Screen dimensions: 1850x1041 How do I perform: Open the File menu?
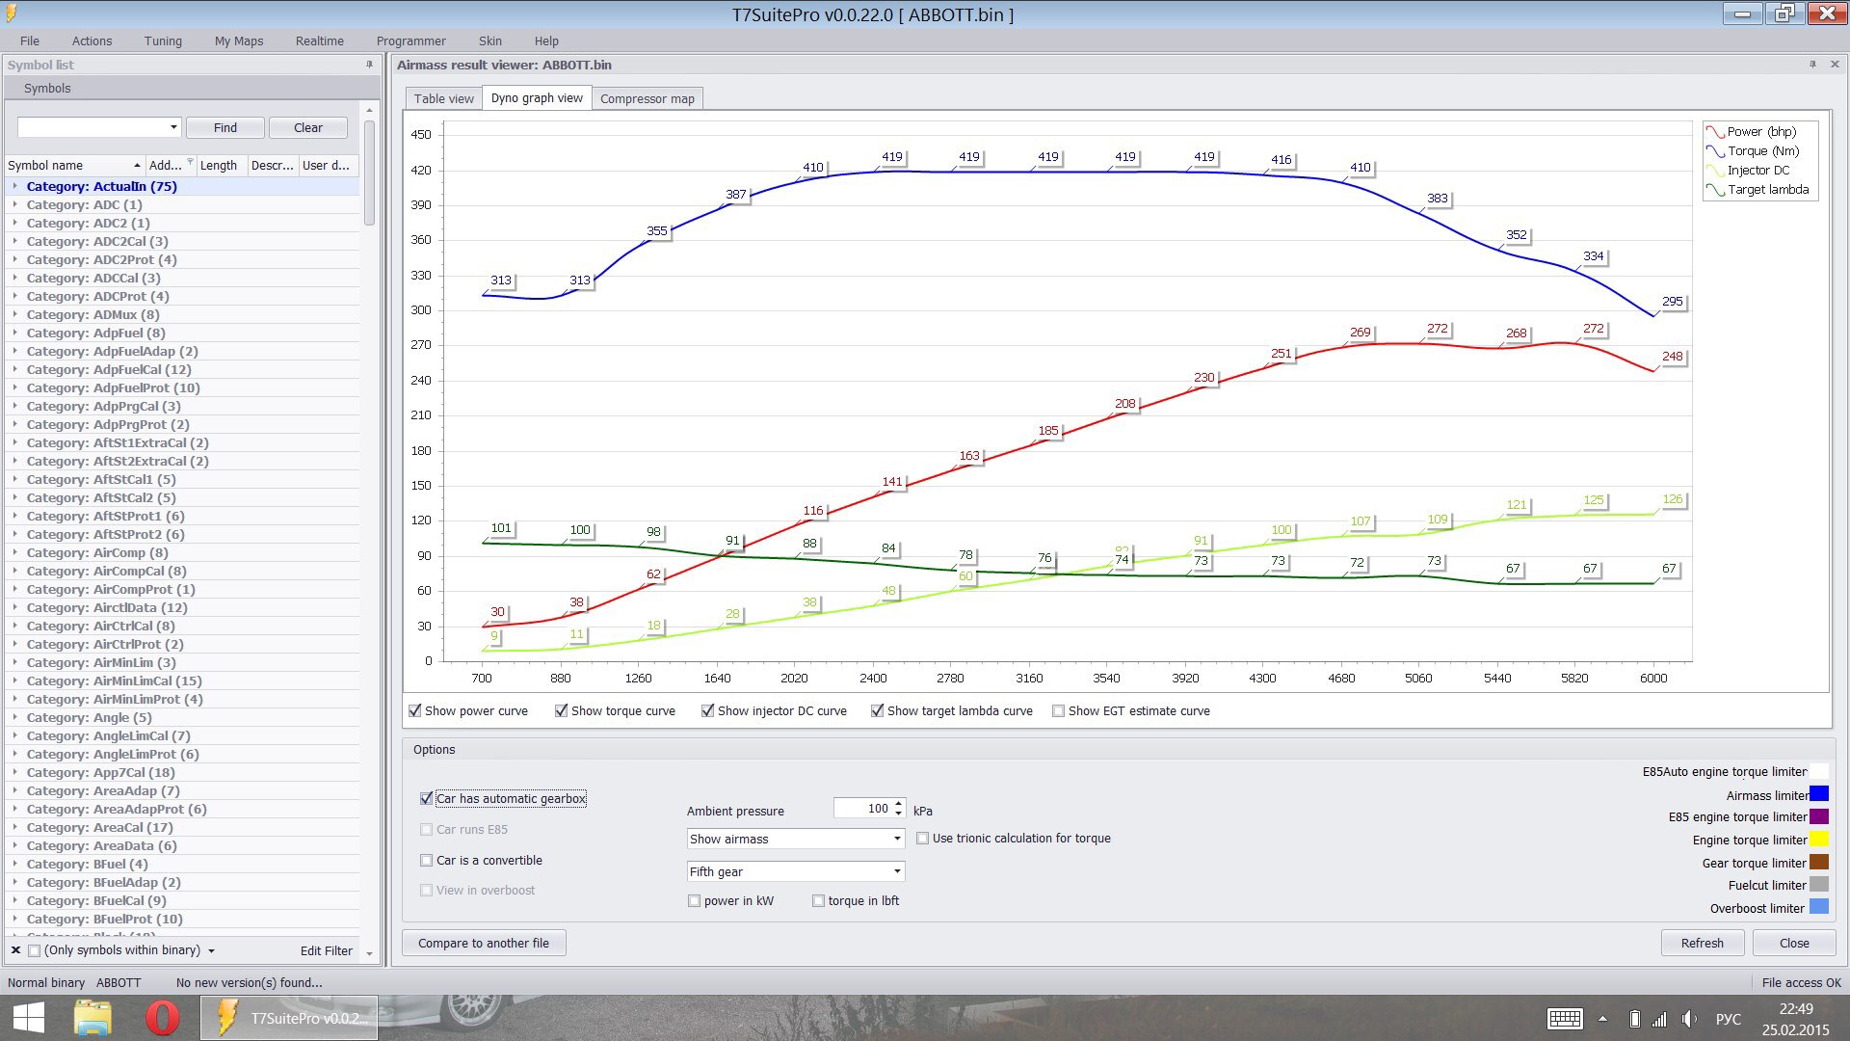point(30,40)
